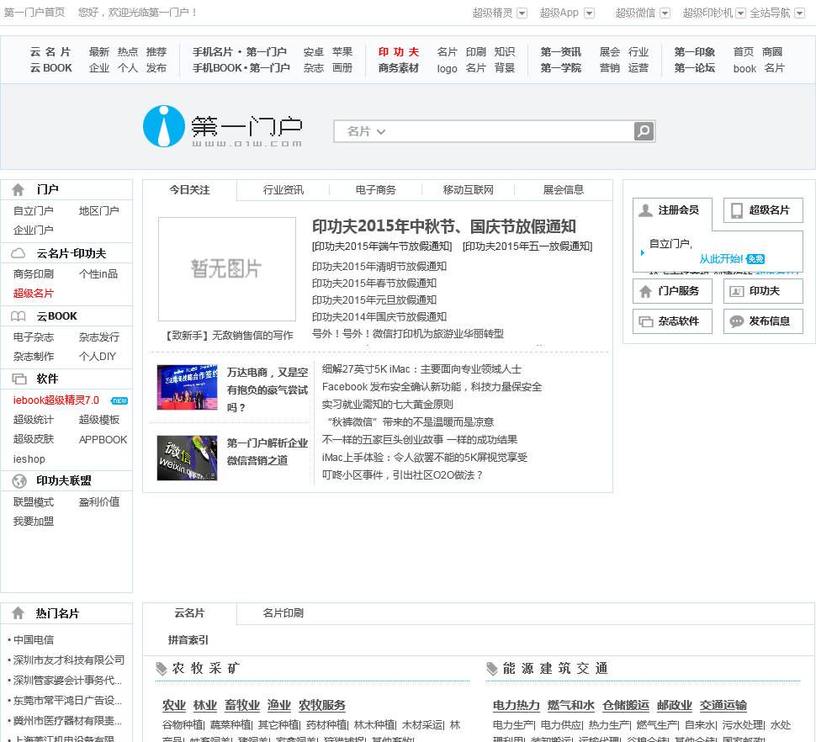This screenshot has height=742, width=816.
Task: Click the book icon beside 云BOOK
Action: 19,316
